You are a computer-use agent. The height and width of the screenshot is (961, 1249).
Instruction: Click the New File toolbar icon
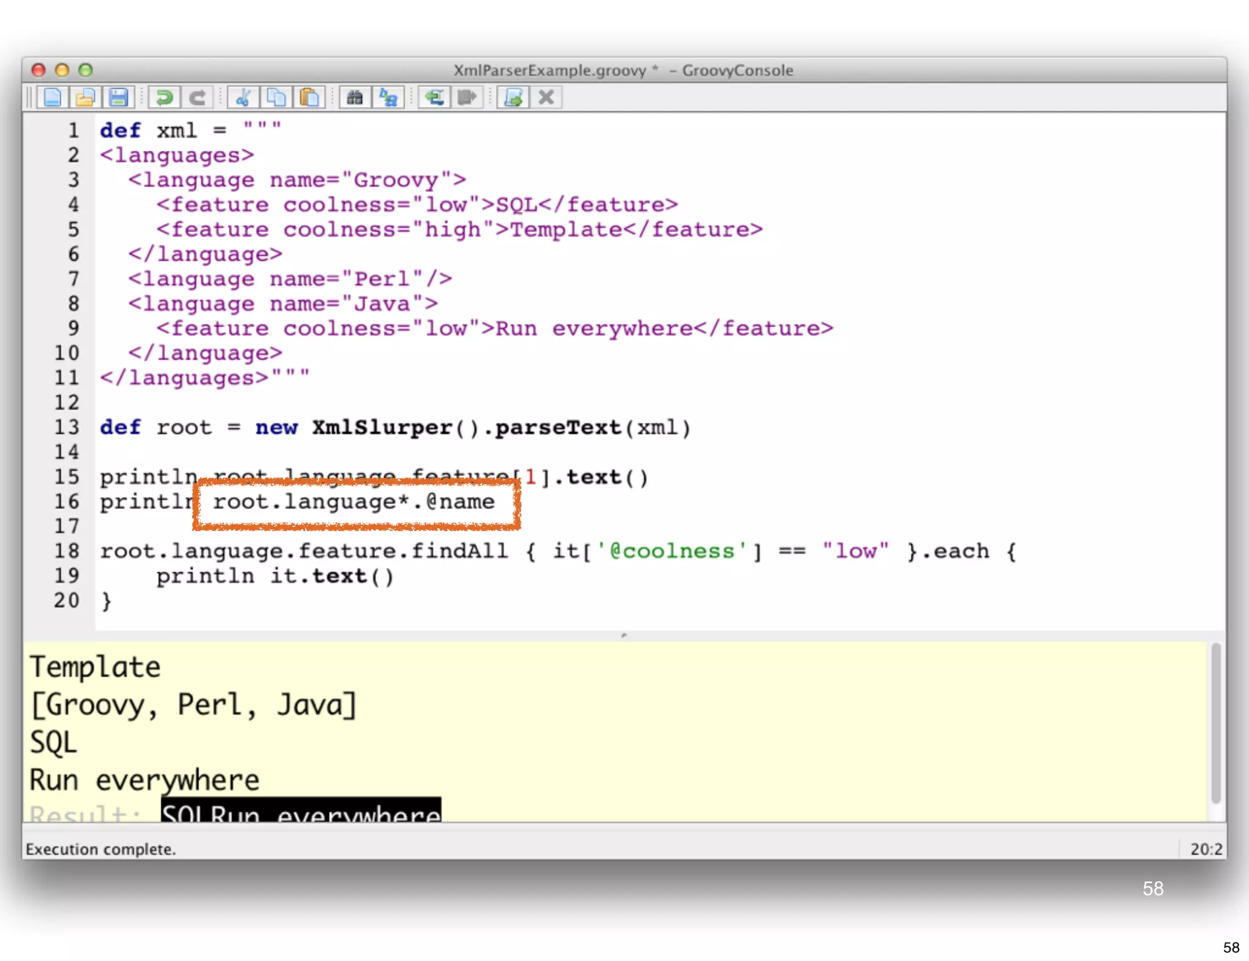tap(52, 98)
